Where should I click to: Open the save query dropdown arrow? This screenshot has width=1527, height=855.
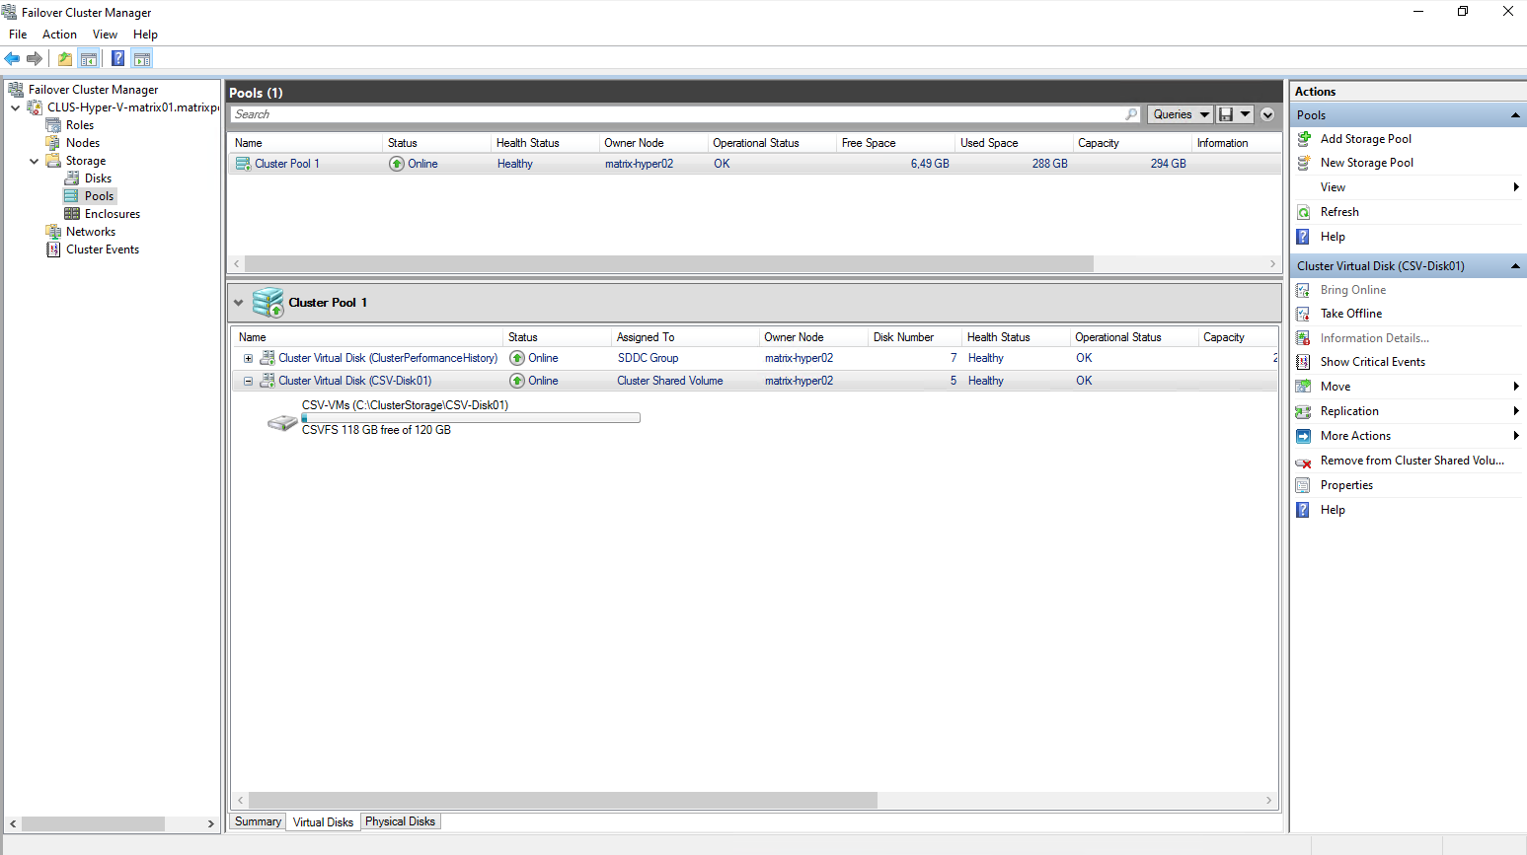1246,114
